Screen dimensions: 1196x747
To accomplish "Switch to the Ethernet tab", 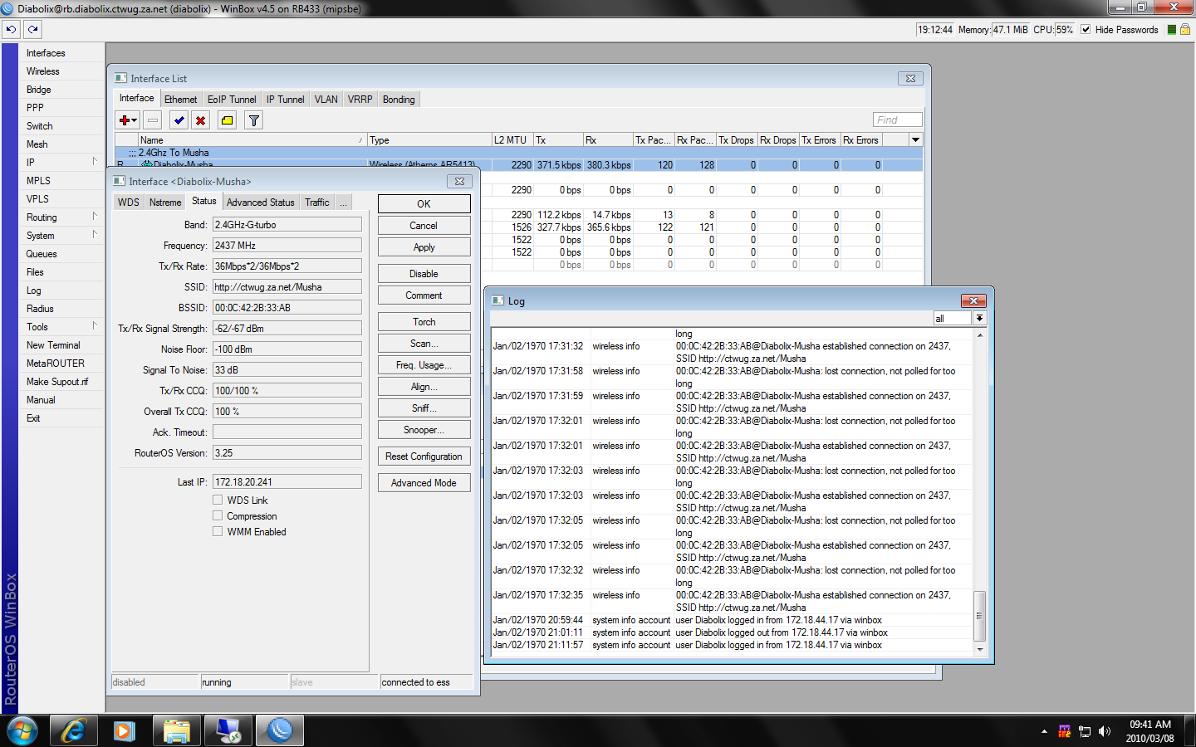I will coord(181,100).
